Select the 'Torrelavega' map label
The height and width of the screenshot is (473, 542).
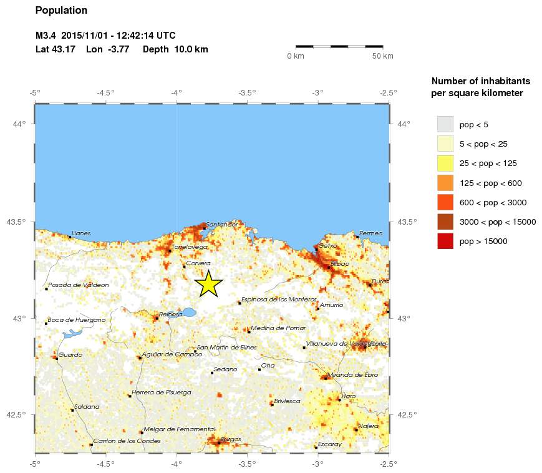190,247
